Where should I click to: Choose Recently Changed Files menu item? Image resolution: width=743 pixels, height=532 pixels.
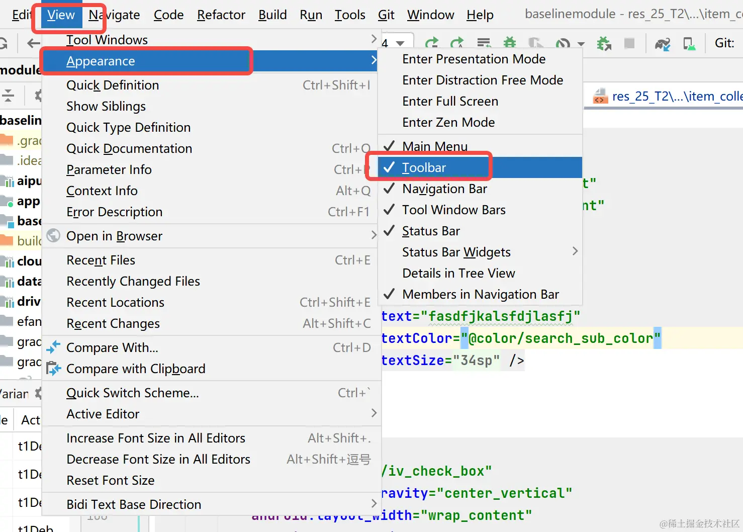tap(210, 281)
